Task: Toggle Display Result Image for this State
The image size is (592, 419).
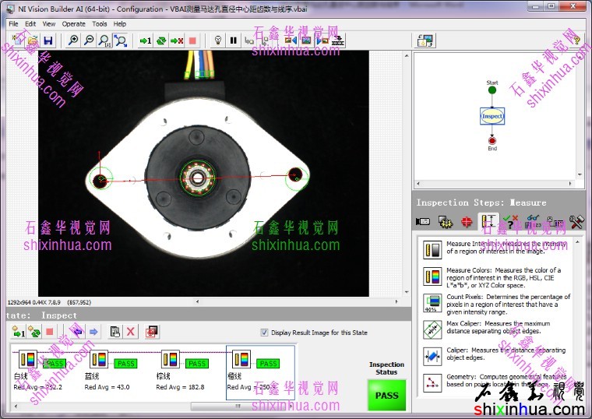Action: pyautogui.click(x=265, y=332)
